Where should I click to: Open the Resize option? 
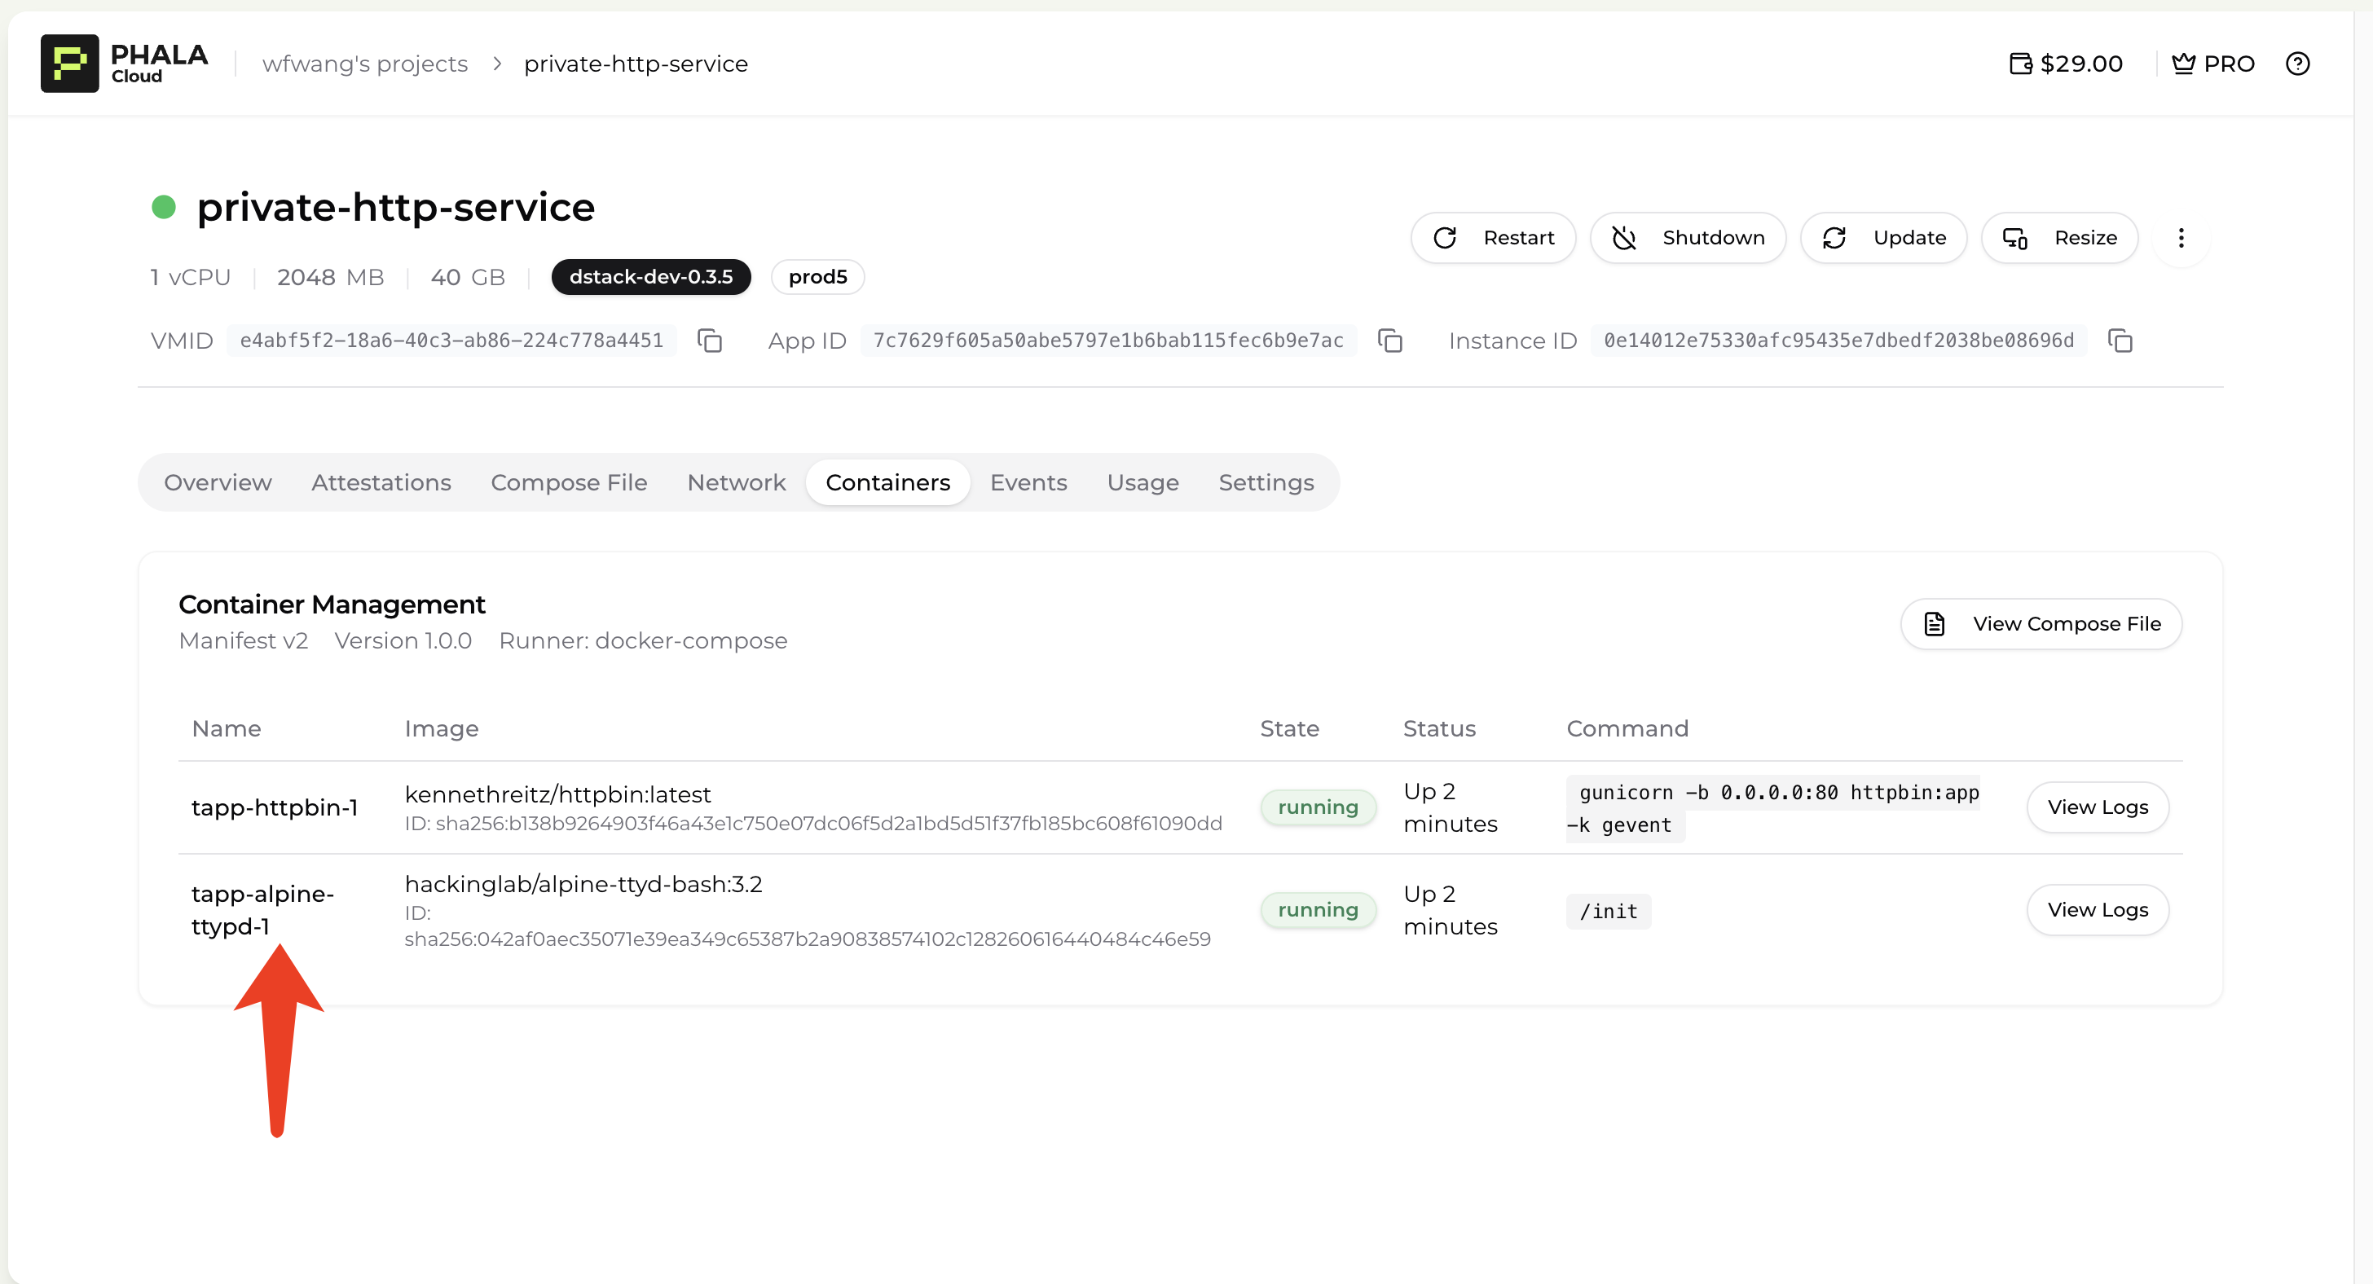[2059, 238]
